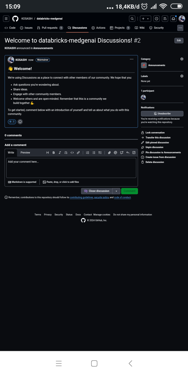Open security policy link
The height and width of the screenshot is (376, 188).
tap(101, 197)
